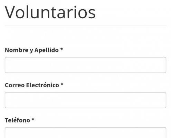
Task: Click the horizontal divider under Voluntarios
Action: (x=85, y=26)
